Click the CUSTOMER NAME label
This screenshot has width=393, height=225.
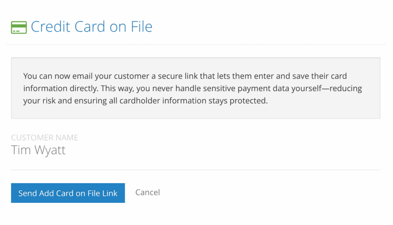pyautogui.click(x=45, y=137)
